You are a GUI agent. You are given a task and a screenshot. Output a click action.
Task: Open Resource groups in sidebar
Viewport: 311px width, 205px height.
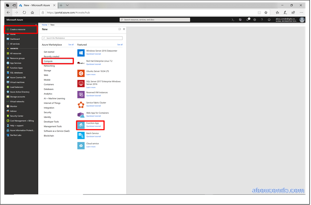tap(17, 58)
